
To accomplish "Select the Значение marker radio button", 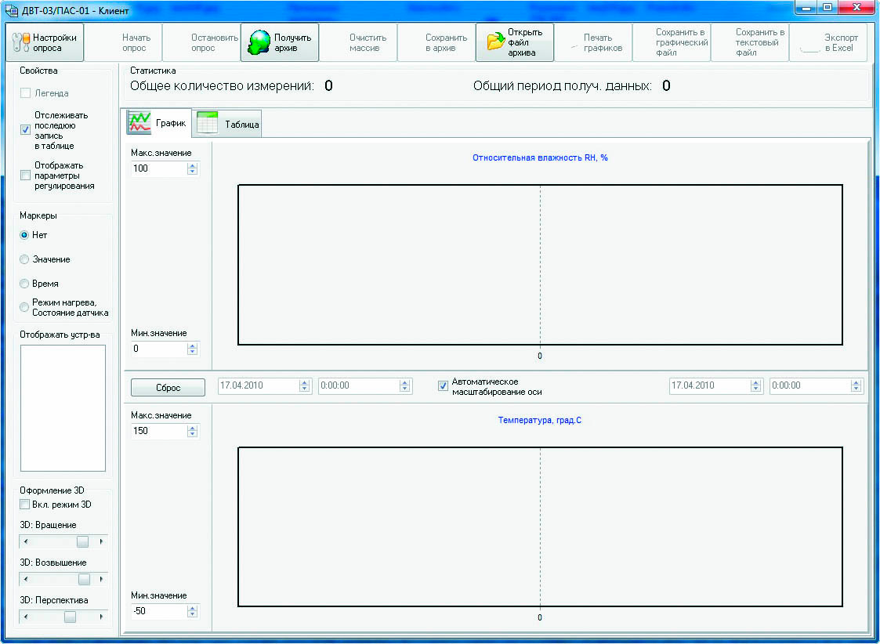I will pos(24,259).
